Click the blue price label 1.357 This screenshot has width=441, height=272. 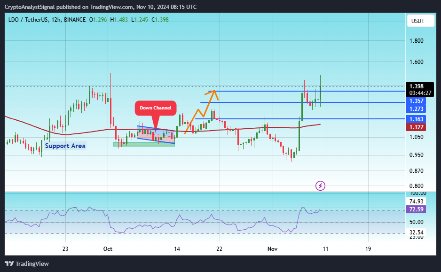(x=416, y=101)
